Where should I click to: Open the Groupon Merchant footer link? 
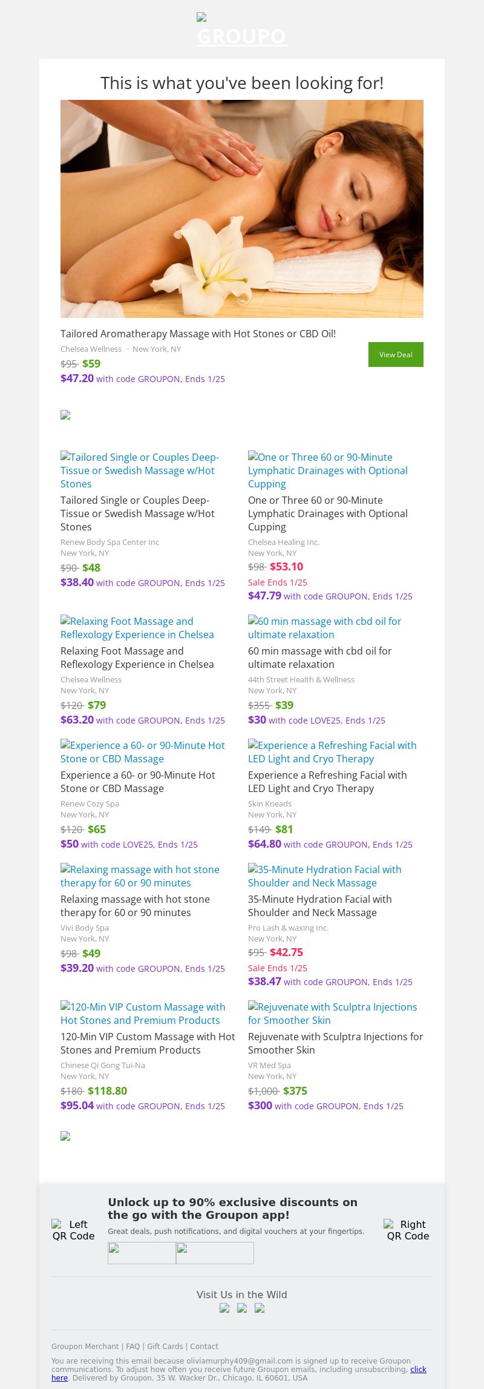point(85,1346)
